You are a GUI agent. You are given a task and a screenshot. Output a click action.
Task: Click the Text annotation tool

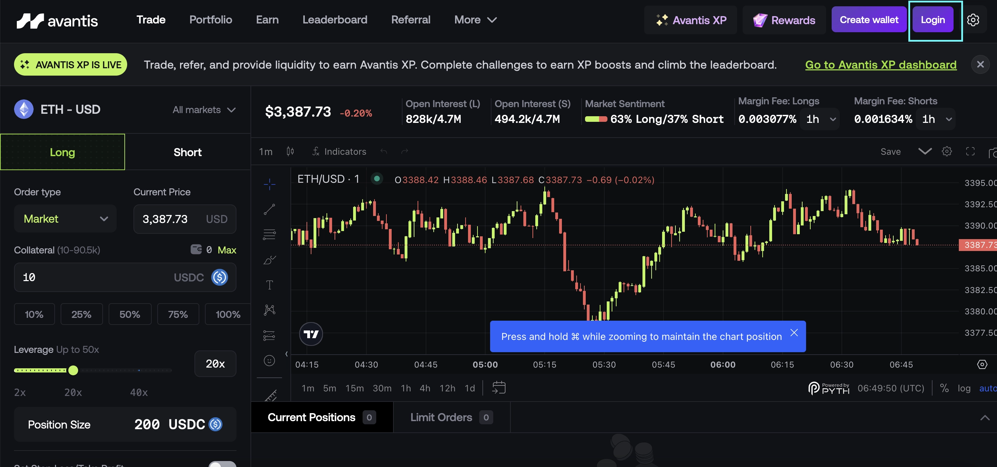(x=269, y=285)
